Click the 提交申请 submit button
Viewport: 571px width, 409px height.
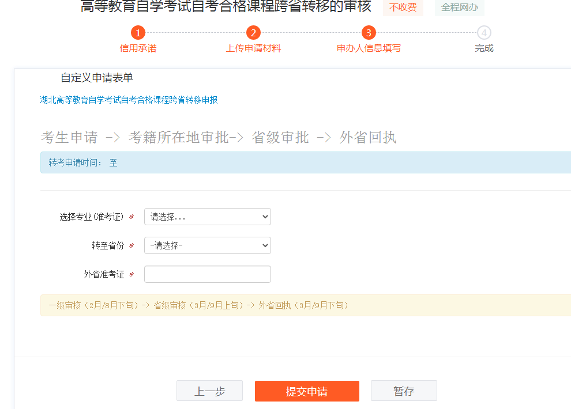click(307, 391)
